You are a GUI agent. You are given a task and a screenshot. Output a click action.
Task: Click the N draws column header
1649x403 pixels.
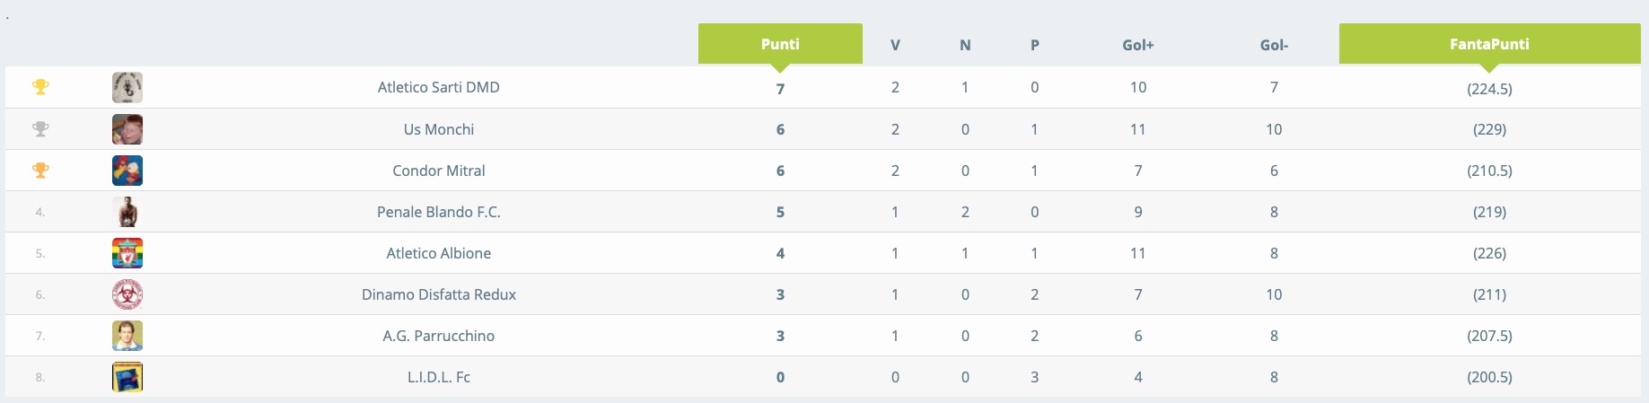click(965, 45)
